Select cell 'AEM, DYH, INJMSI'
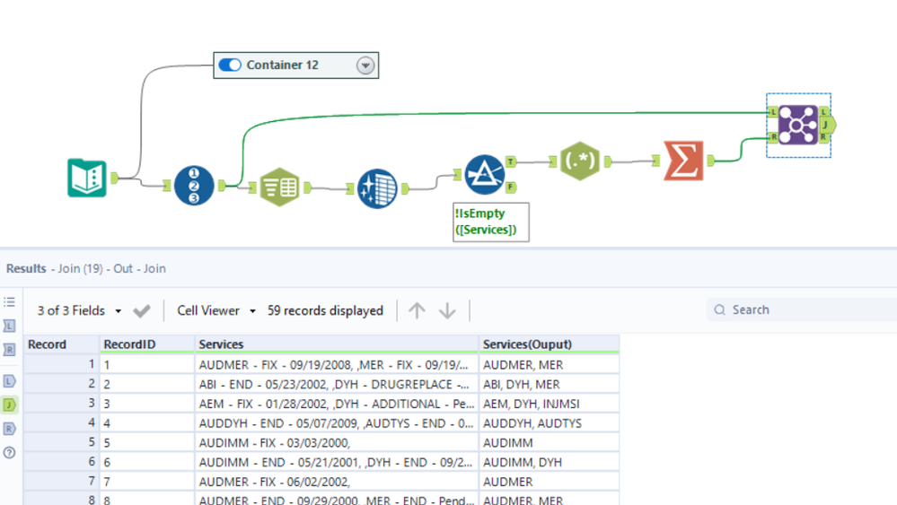The width and height of the screenshot is (897, 505). point(550,404)
